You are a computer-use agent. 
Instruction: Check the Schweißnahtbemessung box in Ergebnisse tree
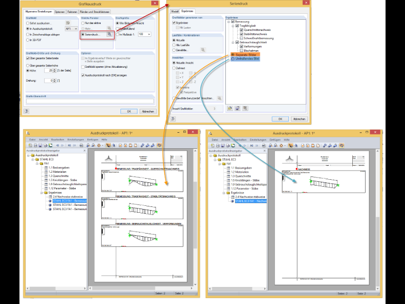point(241,38)
